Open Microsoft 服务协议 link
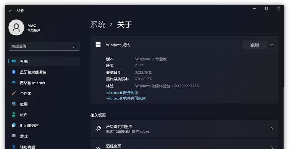This screenshot has height=149, width=289. [x=122, y=93]
